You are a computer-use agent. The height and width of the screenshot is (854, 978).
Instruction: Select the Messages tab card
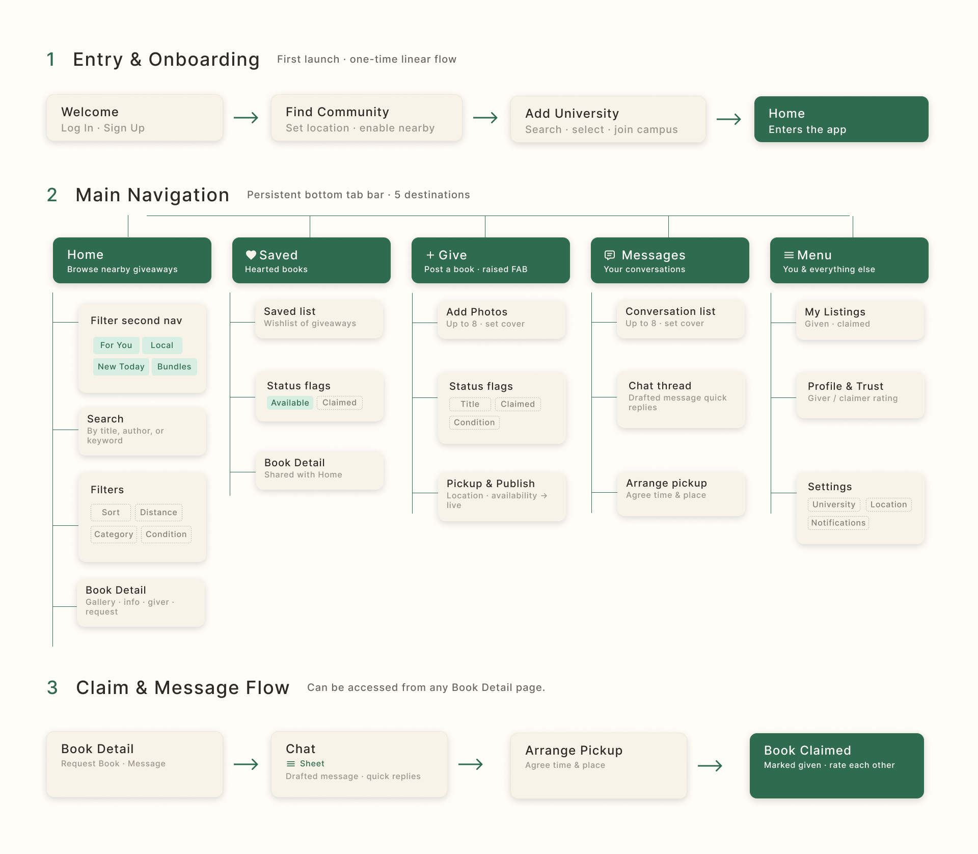(670, 260)
